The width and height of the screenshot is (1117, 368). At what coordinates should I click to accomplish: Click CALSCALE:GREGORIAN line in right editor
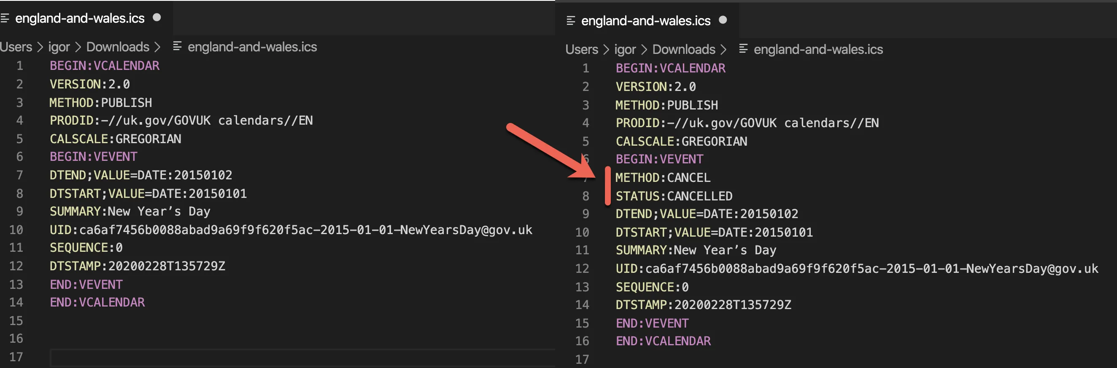point(681,141)
